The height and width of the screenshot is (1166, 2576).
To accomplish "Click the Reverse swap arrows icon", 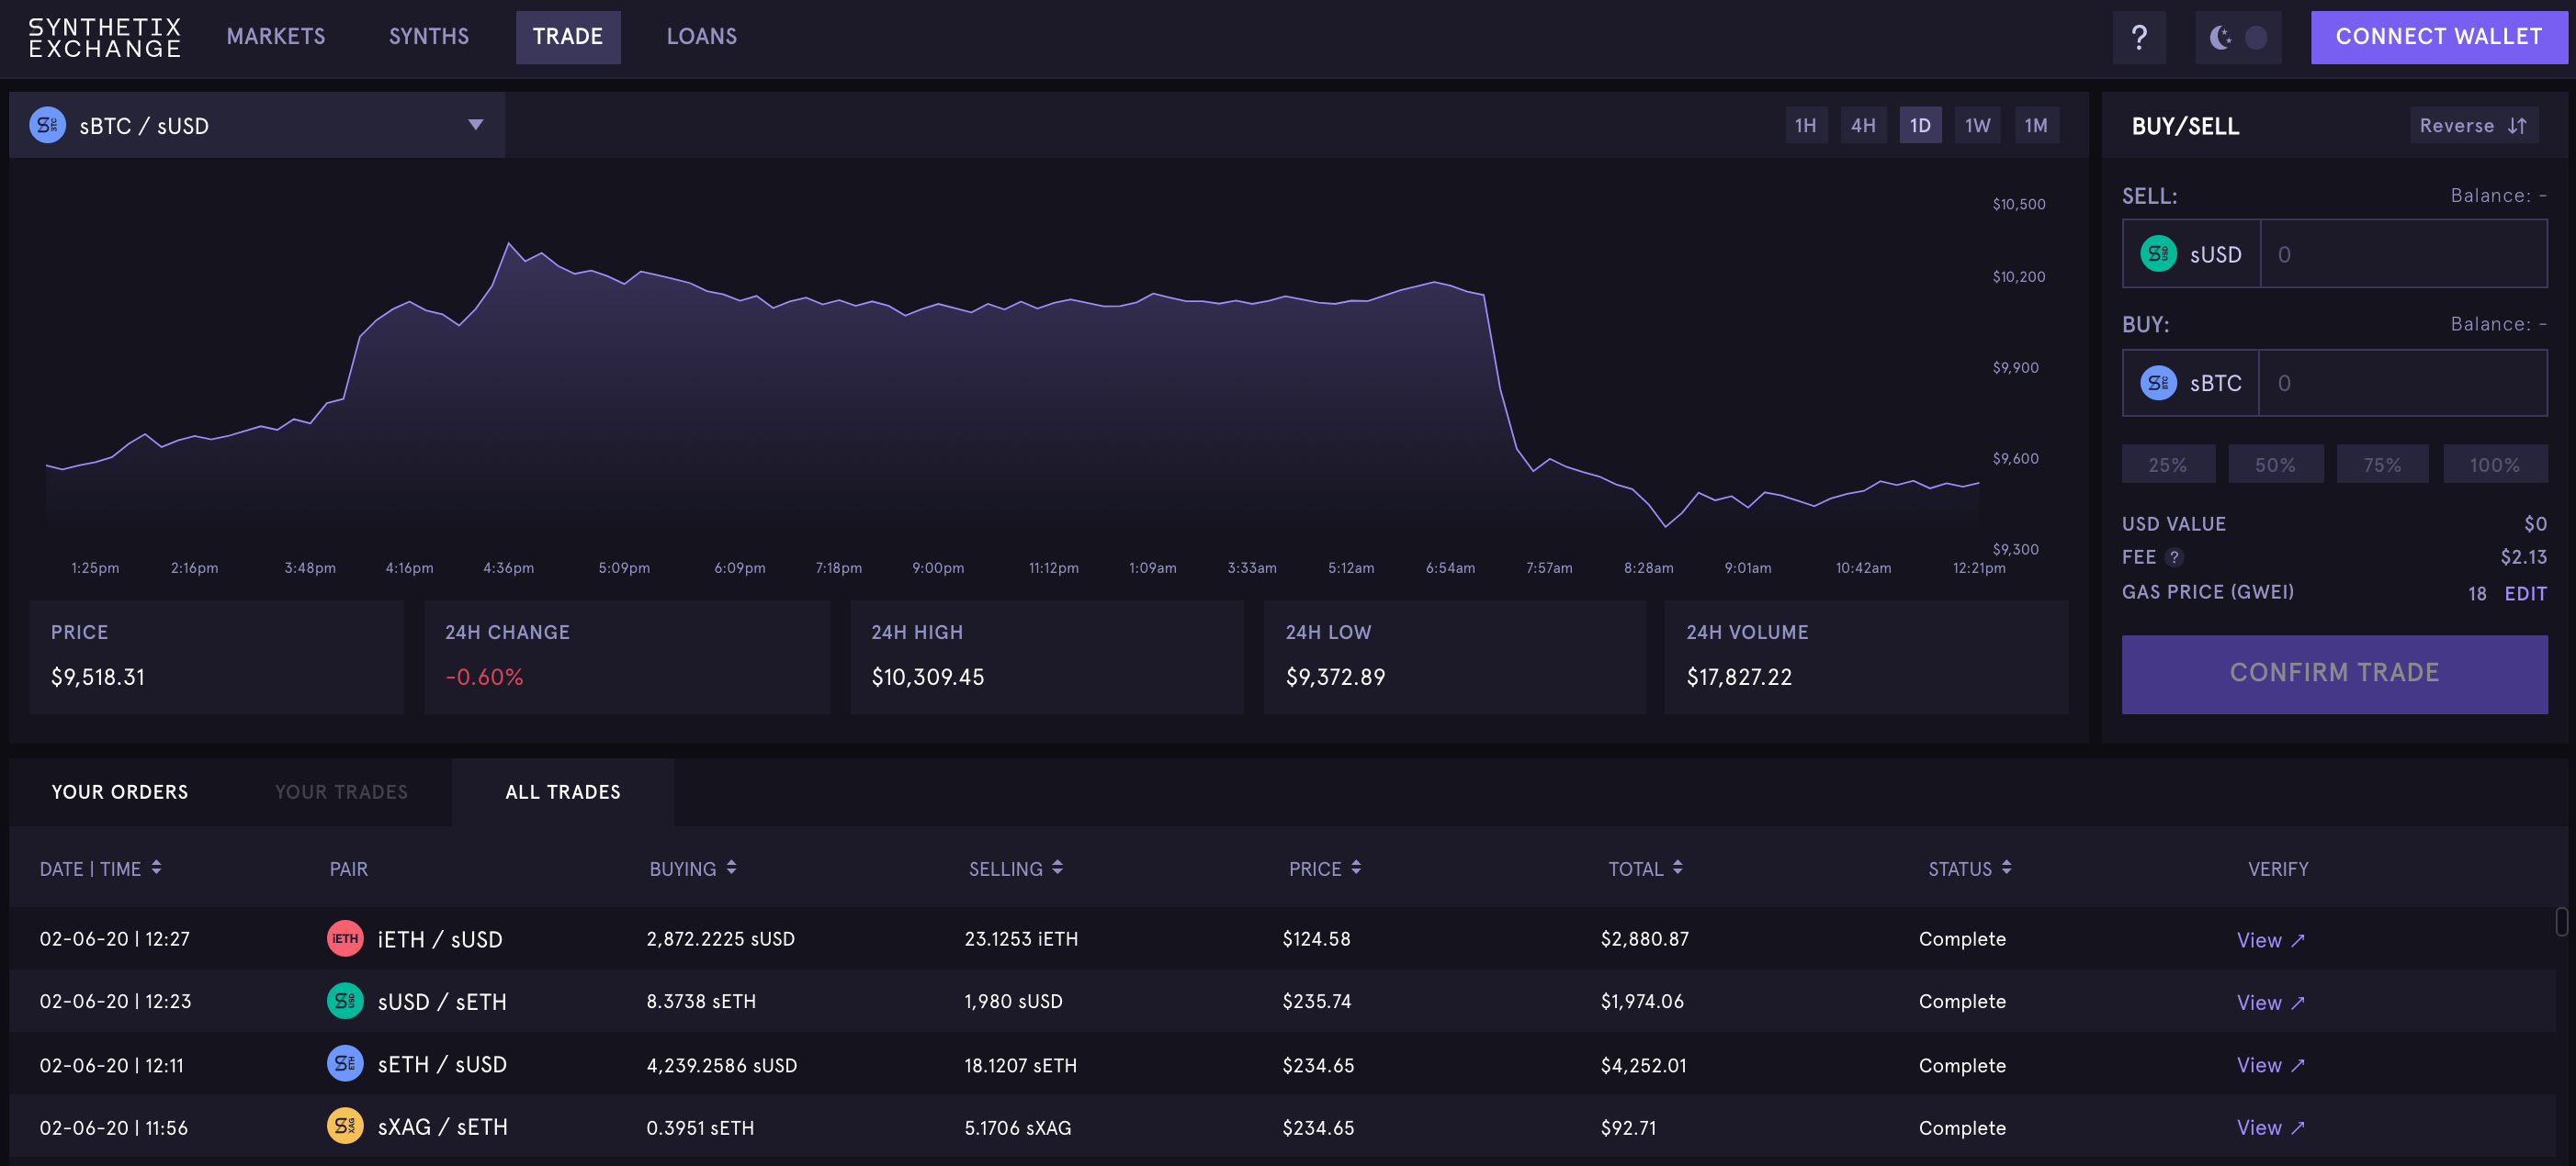I will click(x=2517, y=126).
